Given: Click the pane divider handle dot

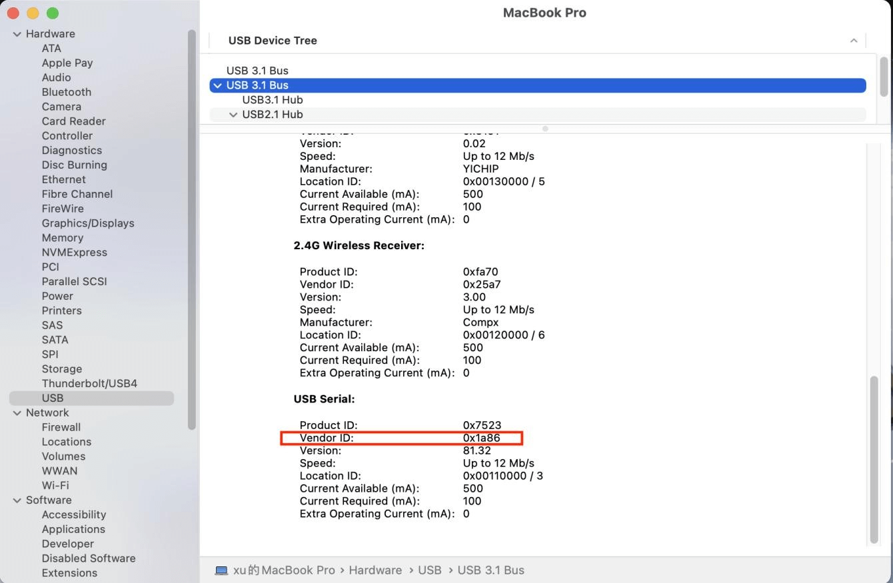Looking at the screenshot, I should coord(545,129).
